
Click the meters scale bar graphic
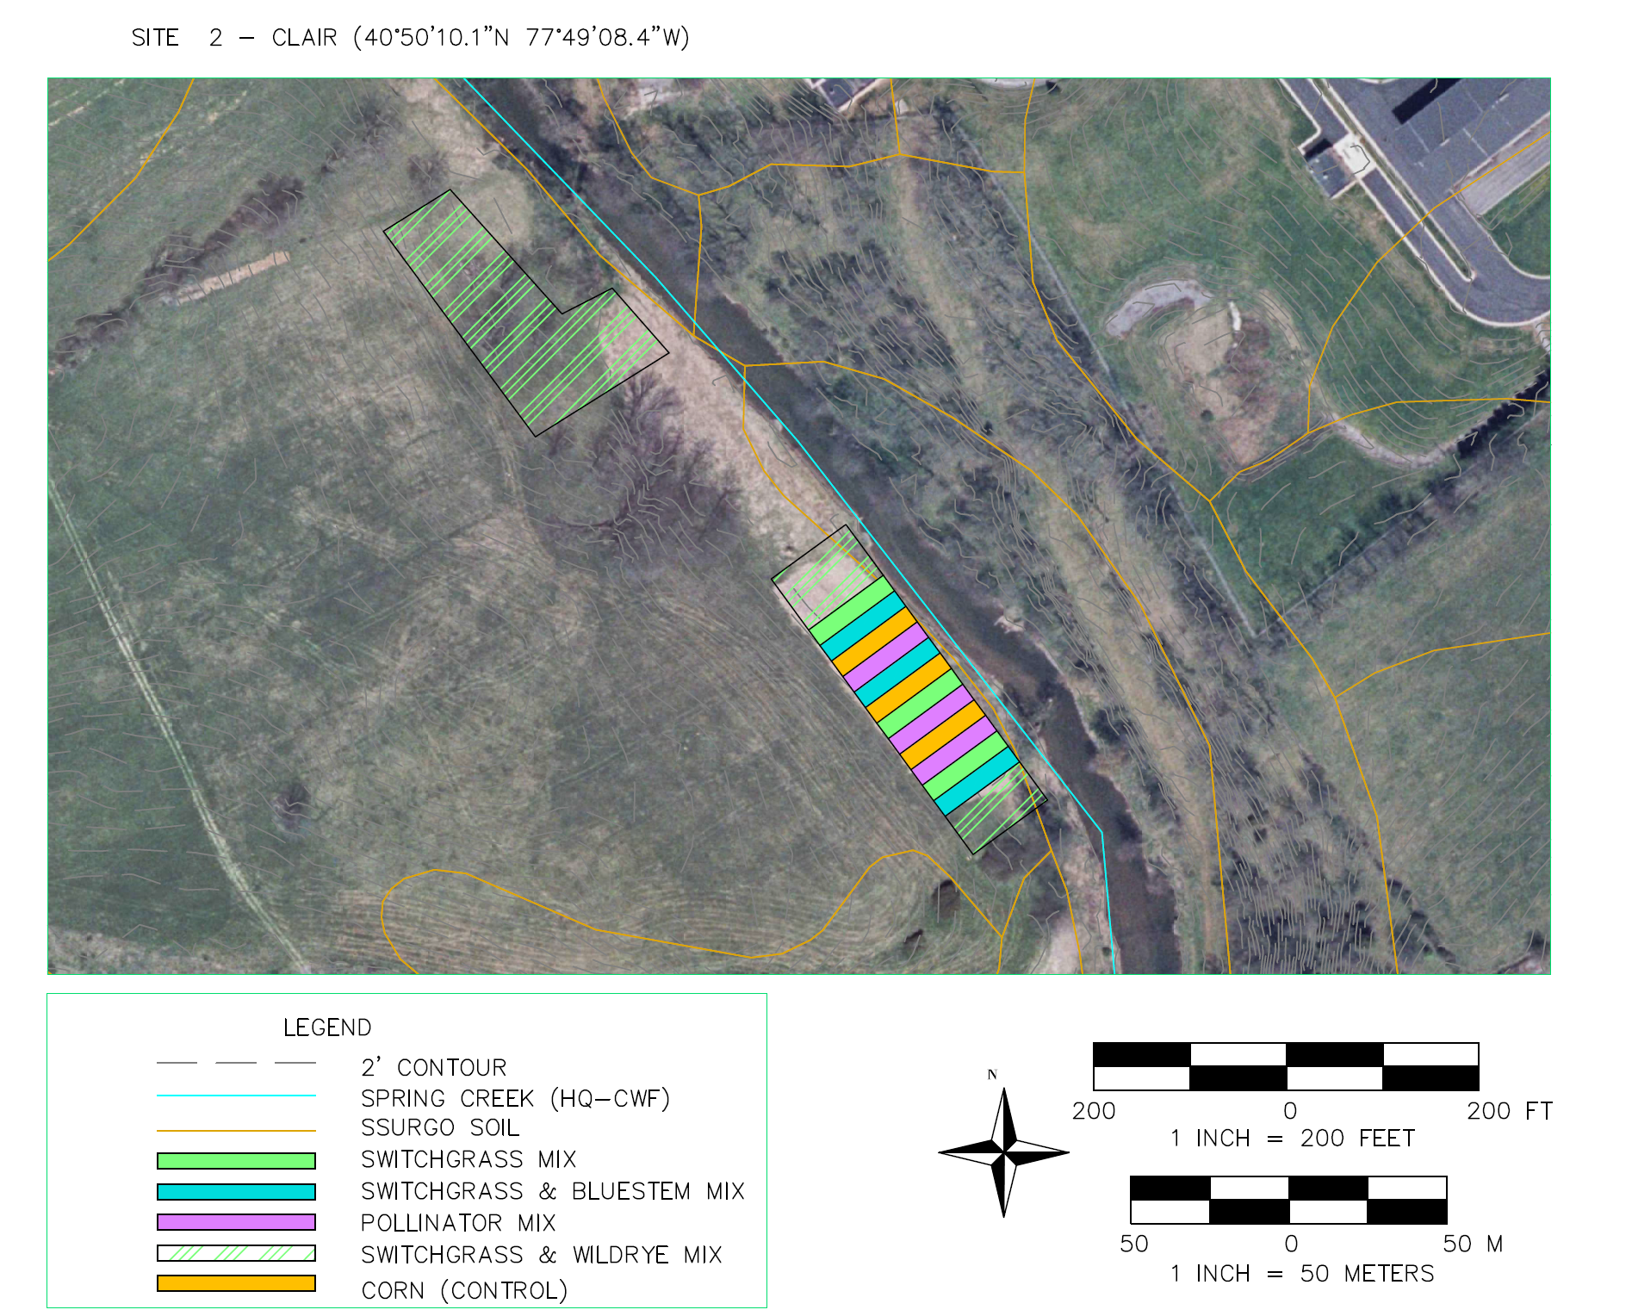(1288, 1200)
